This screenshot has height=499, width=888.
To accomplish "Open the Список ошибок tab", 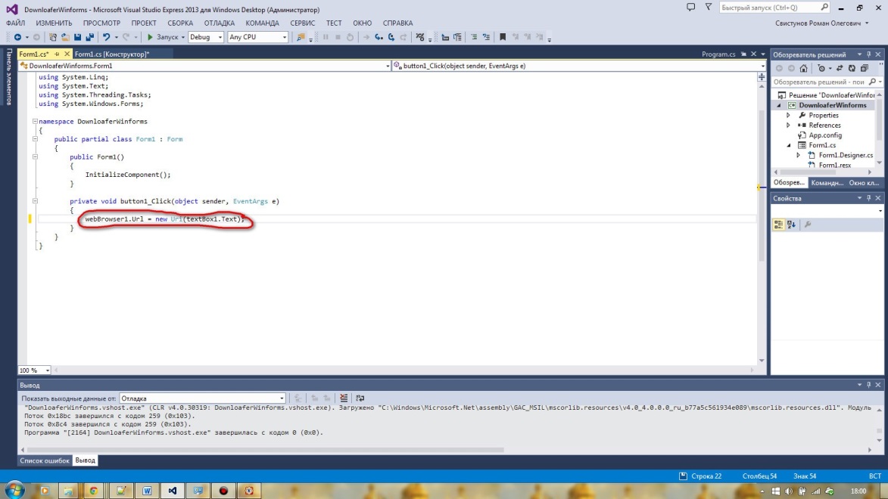I will (x=45, y=460).
